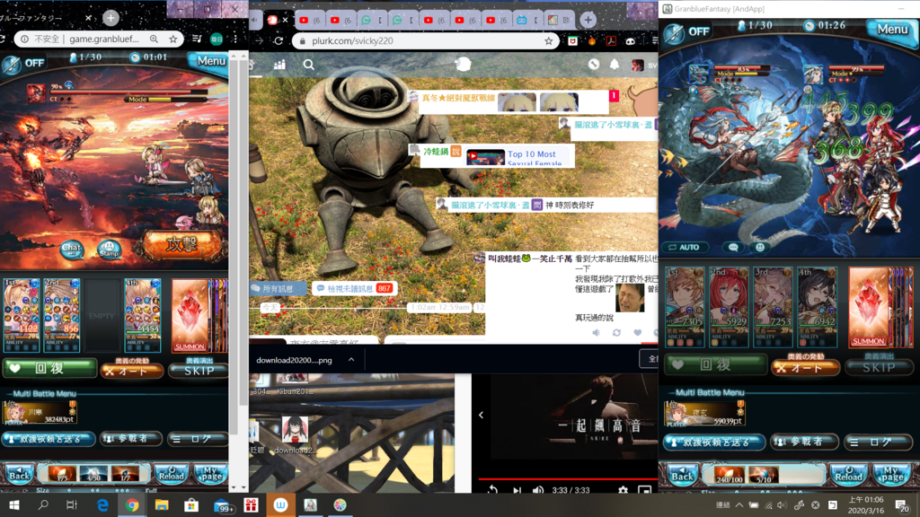Click My page button in AndApp footer
This screenshot has width=920, height=517.
(x=891, y=476)
